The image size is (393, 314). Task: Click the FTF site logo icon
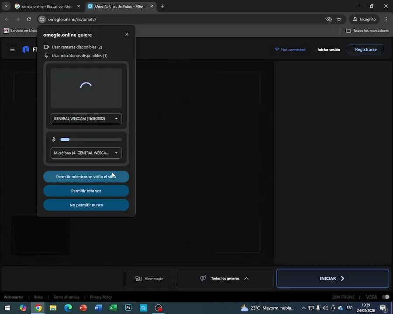point(26,49)
